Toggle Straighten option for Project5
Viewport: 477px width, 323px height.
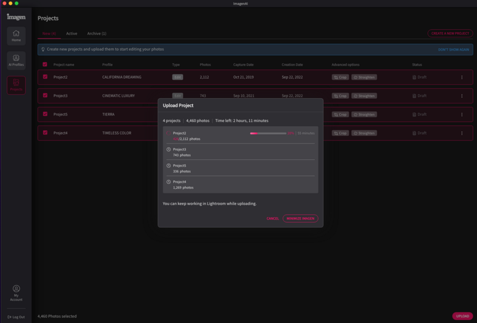point(364,114)
